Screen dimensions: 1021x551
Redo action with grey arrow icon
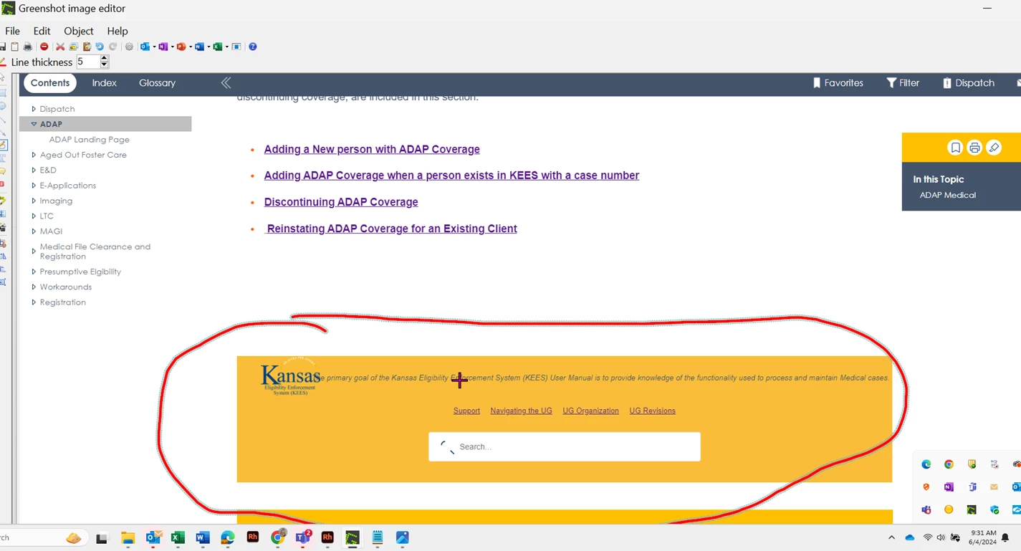pyautogui.click(x=112, y=47)
